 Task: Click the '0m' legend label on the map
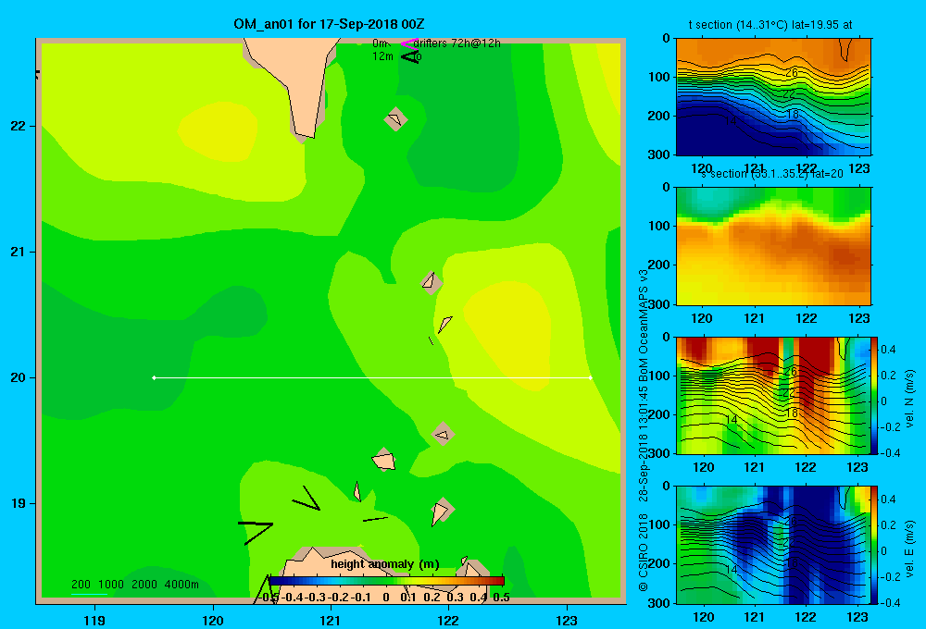(x=380, y=43)
